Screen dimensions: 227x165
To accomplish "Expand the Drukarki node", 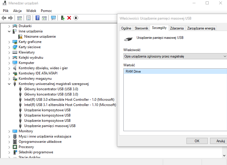I will [9, 26].
